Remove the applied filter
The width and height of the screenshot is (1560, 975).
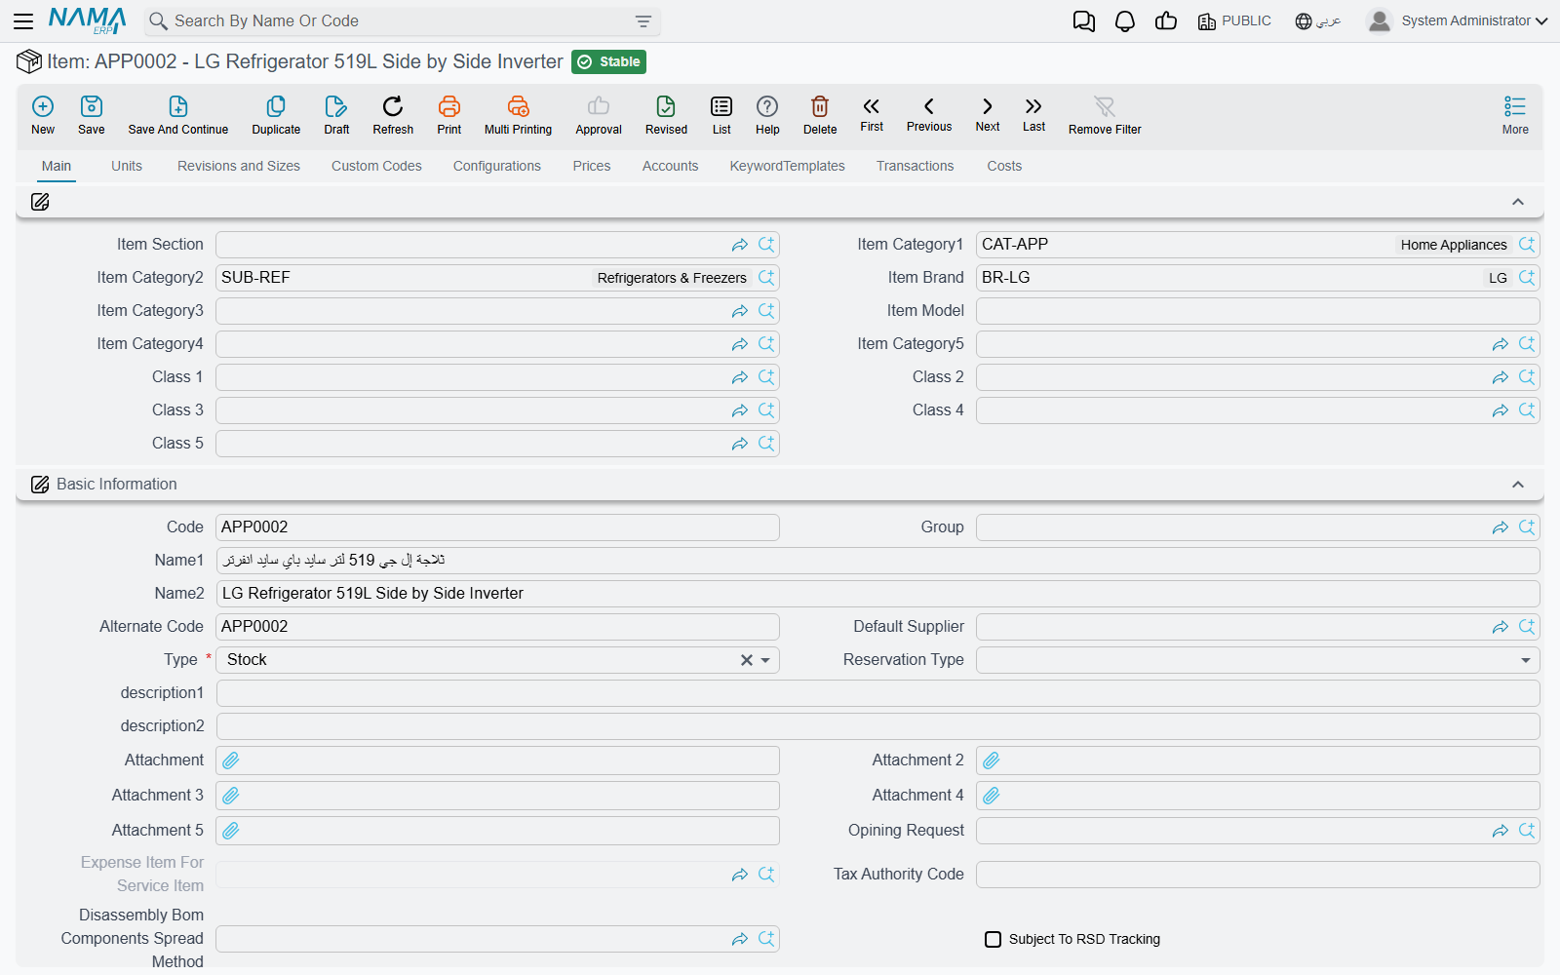(x=1105, y=115)
